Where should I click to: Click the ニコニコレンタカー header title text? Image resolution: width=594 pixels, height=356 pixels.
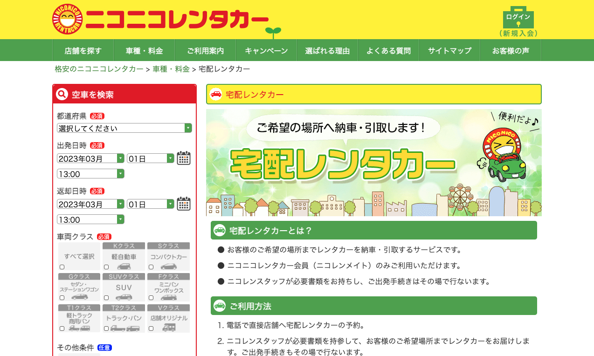point(178,20)
